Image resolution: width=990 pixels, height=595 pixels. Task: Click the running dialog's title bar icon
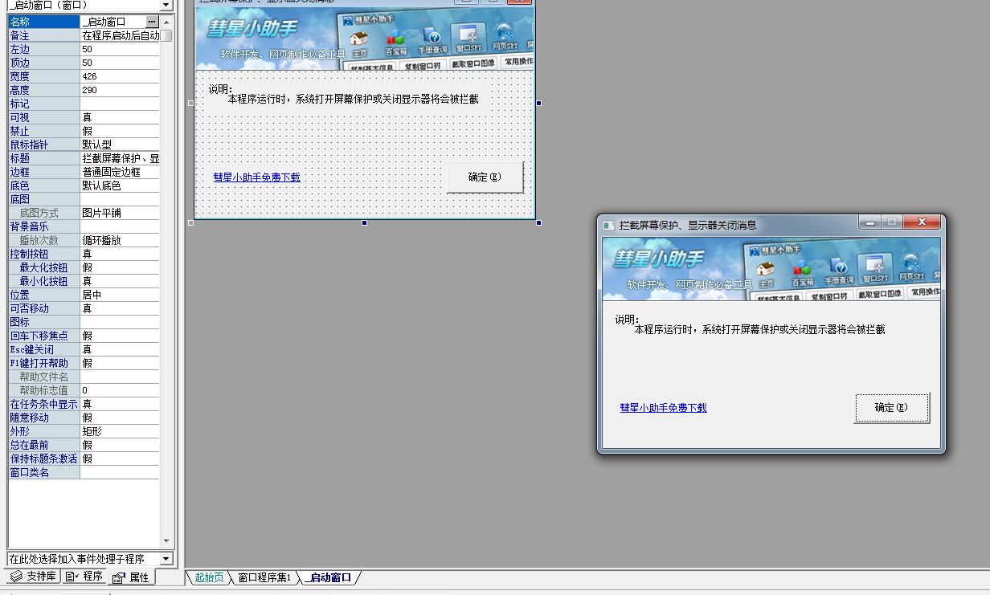tap(609, 226)
